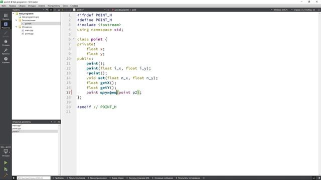Open Welcome mode in left sidebar
This screenshot has height=180, width=321.
(6, 16)
